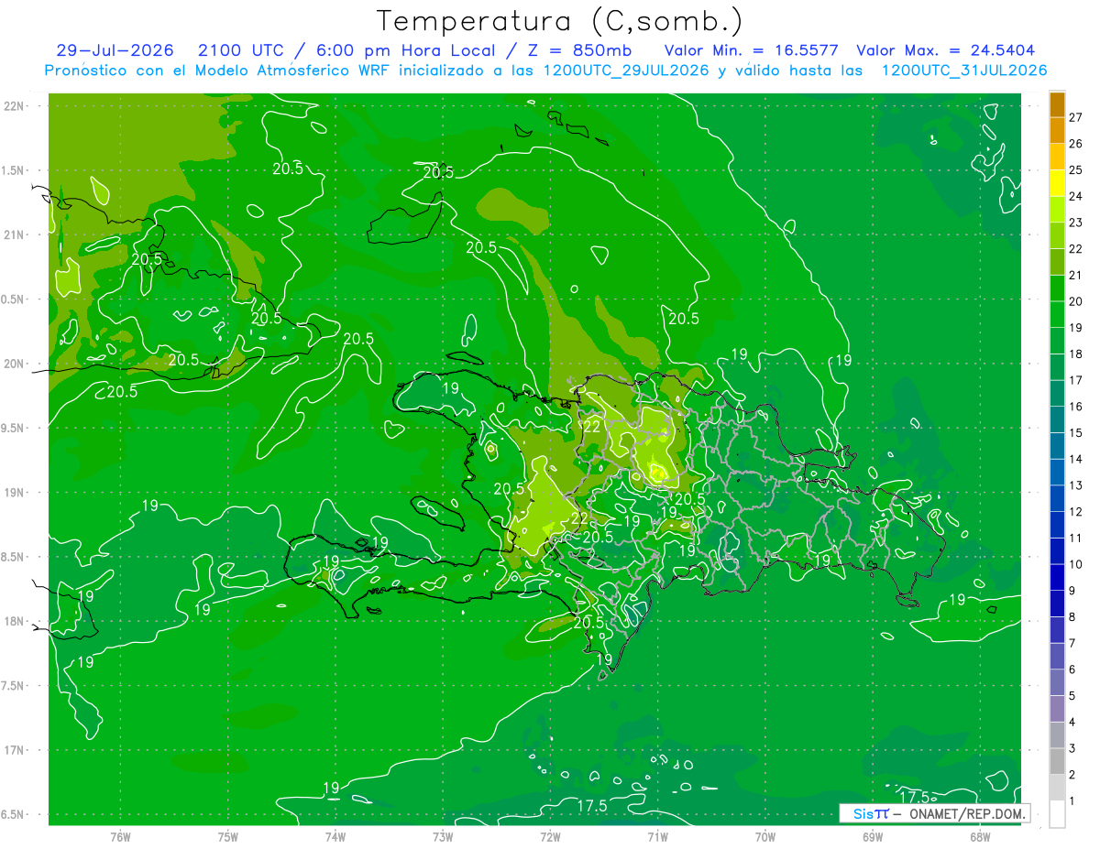Click the color scale label 23
This screenshot has height=849, width=1100.
pos(1076,222)
